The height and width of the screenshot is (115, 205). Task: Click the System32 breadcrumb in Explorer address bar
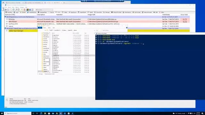(70, 30)
